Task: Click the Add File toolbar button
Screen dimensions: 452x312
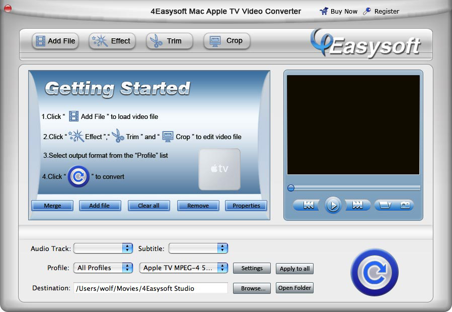Action: (x=55, y=41)
